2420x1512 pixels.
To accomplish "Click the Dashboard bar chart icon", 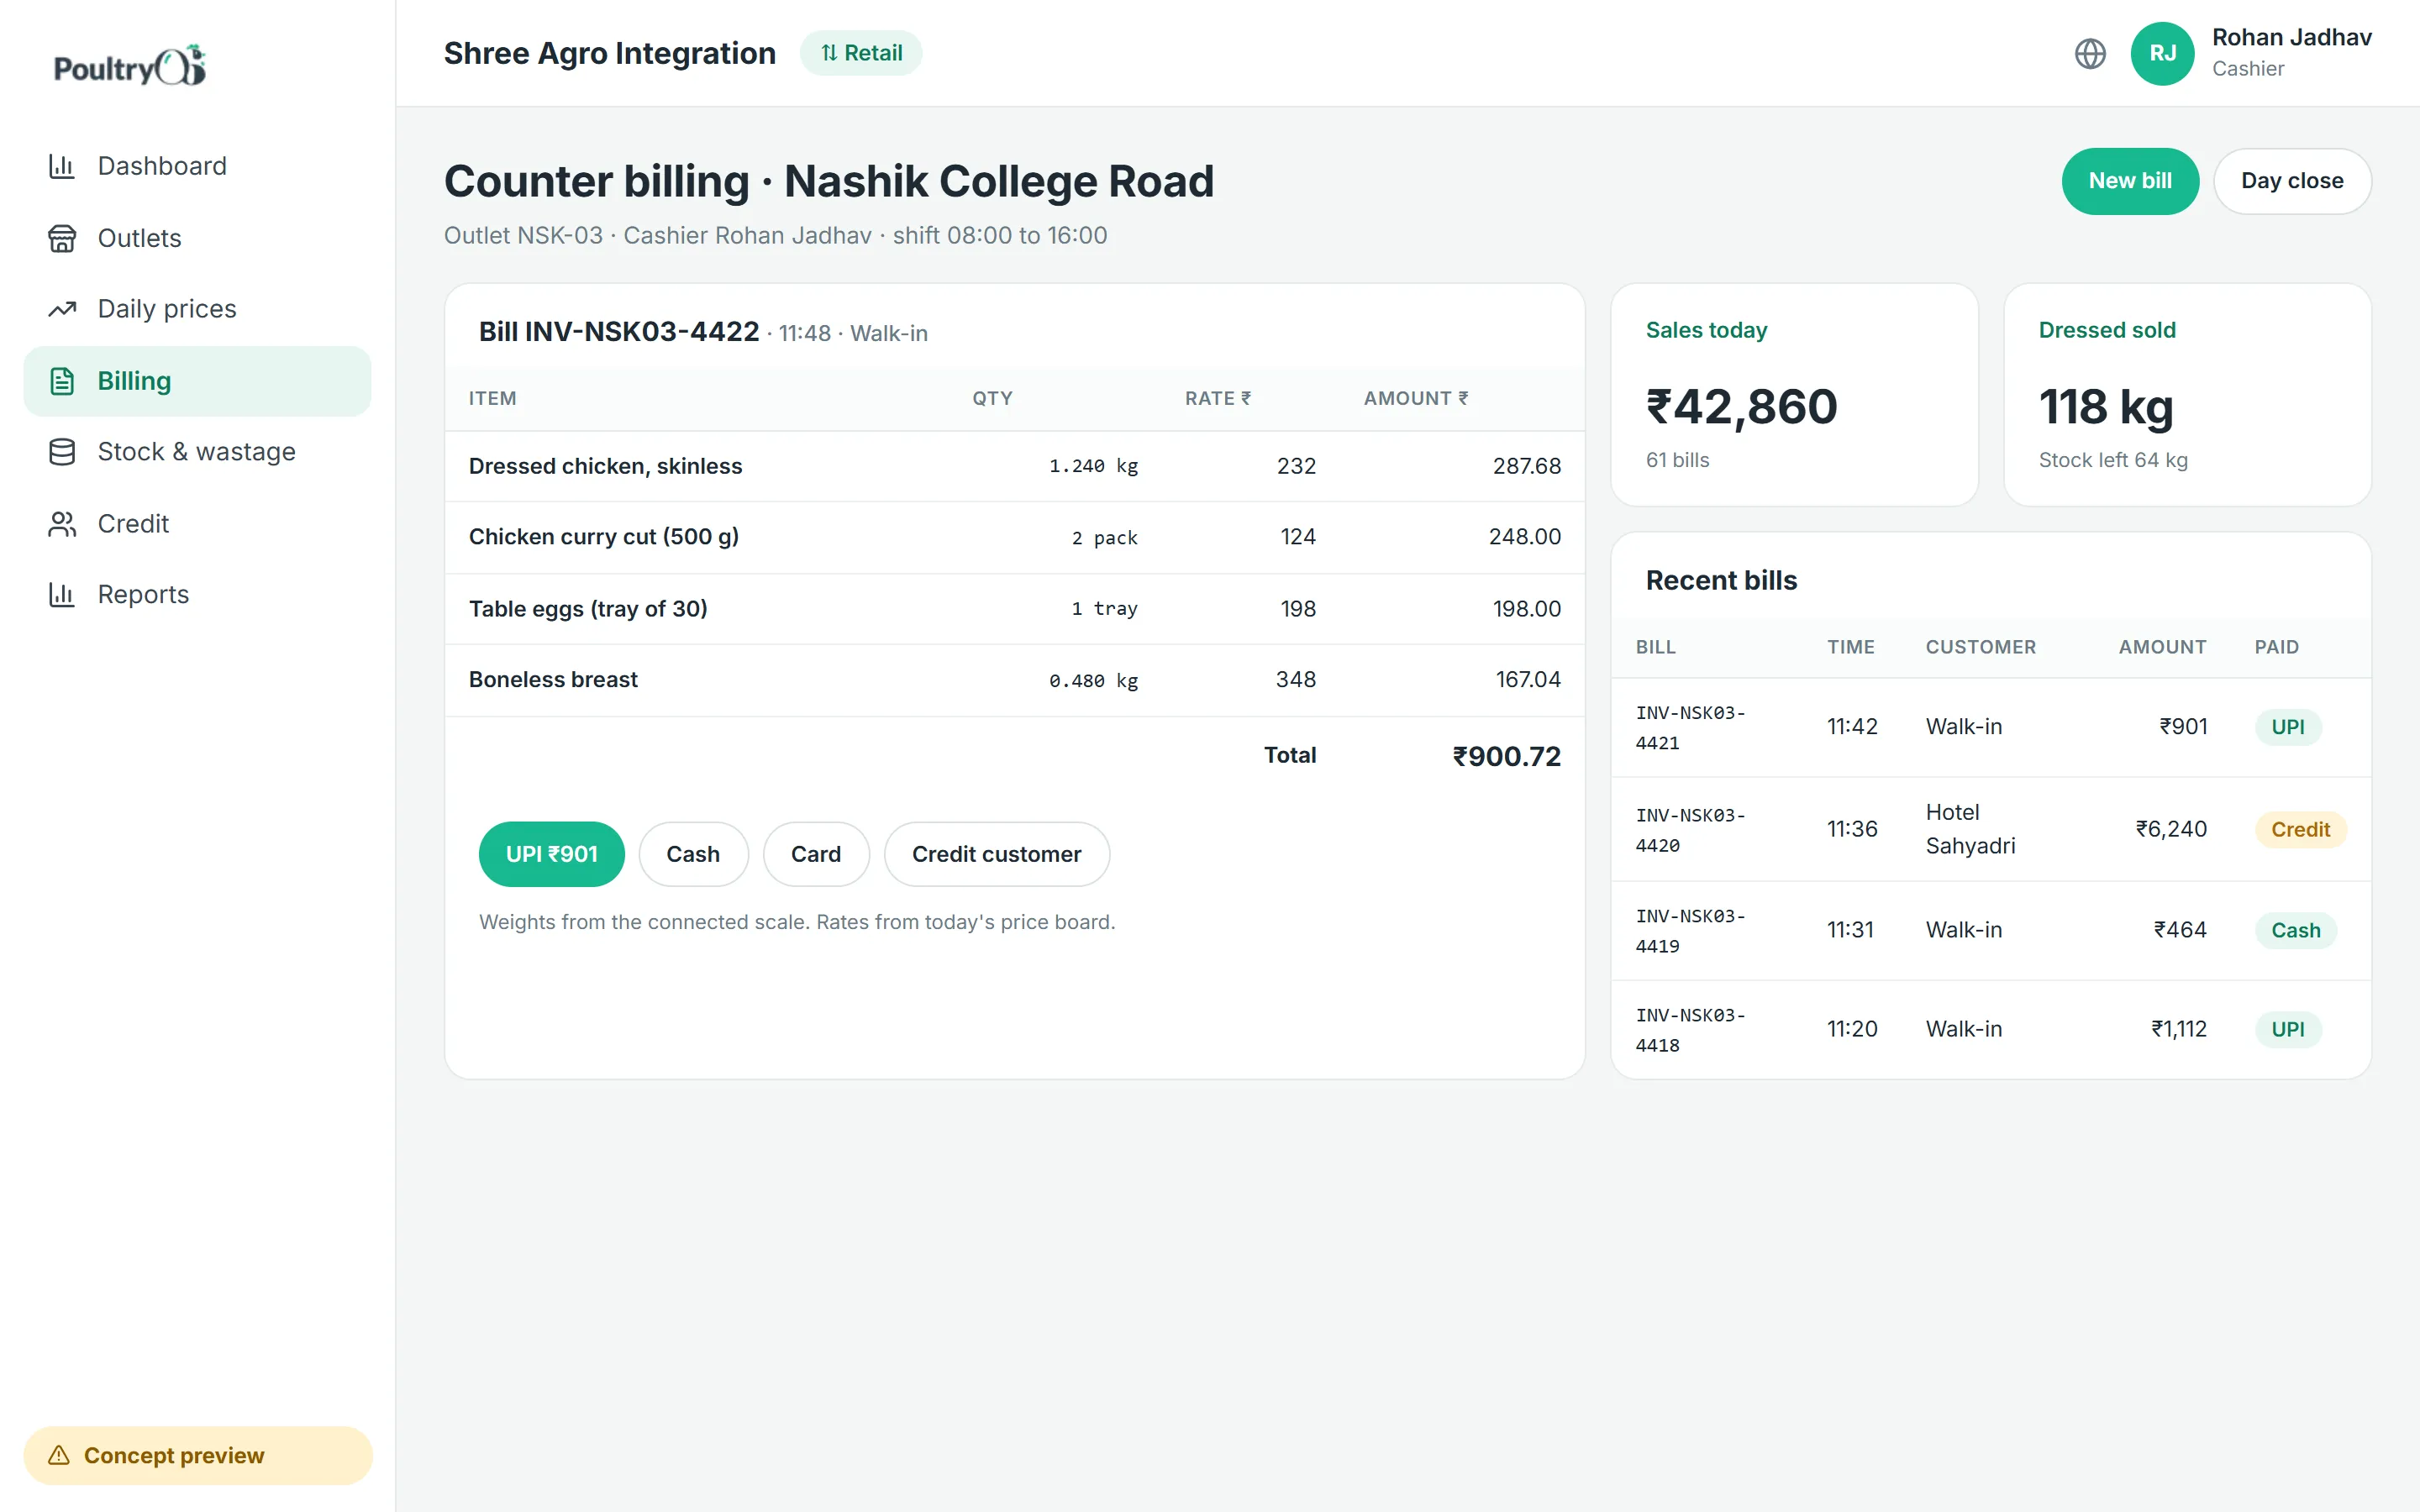I will [62, 166].
